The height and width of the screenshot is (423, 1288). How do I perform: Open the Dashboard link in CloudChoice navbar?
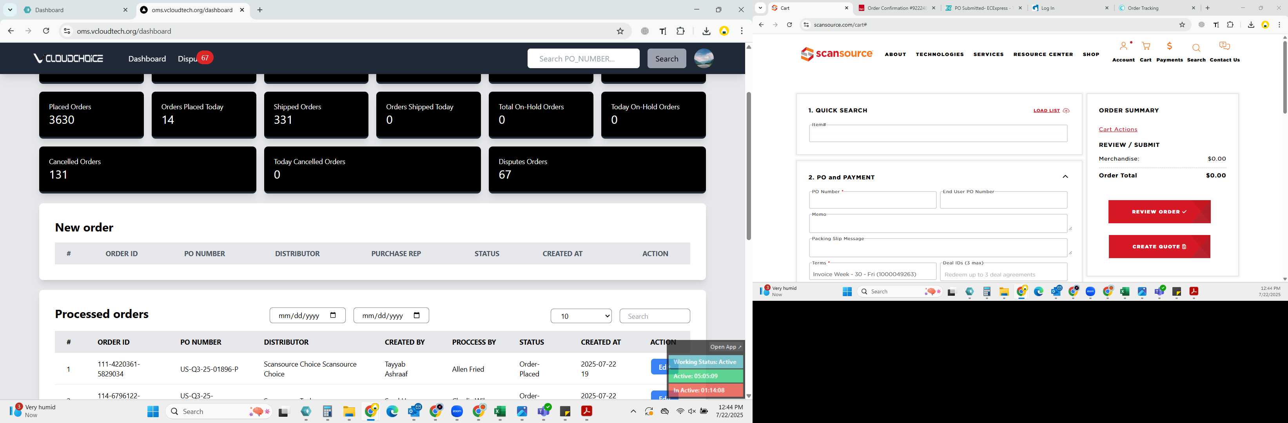147,59
